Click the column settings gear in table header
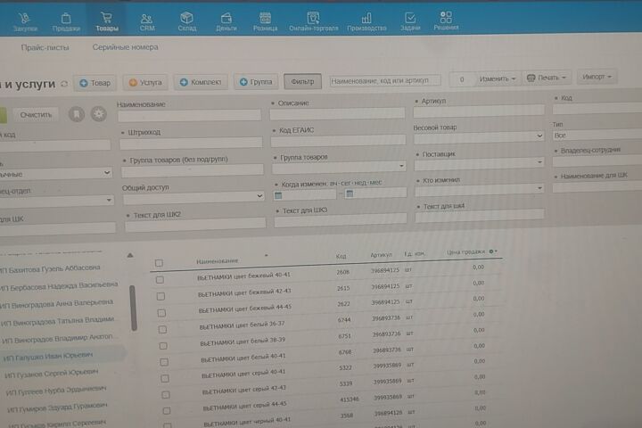The width and height of the screenshot is (642, 428). tap(492, 251)
